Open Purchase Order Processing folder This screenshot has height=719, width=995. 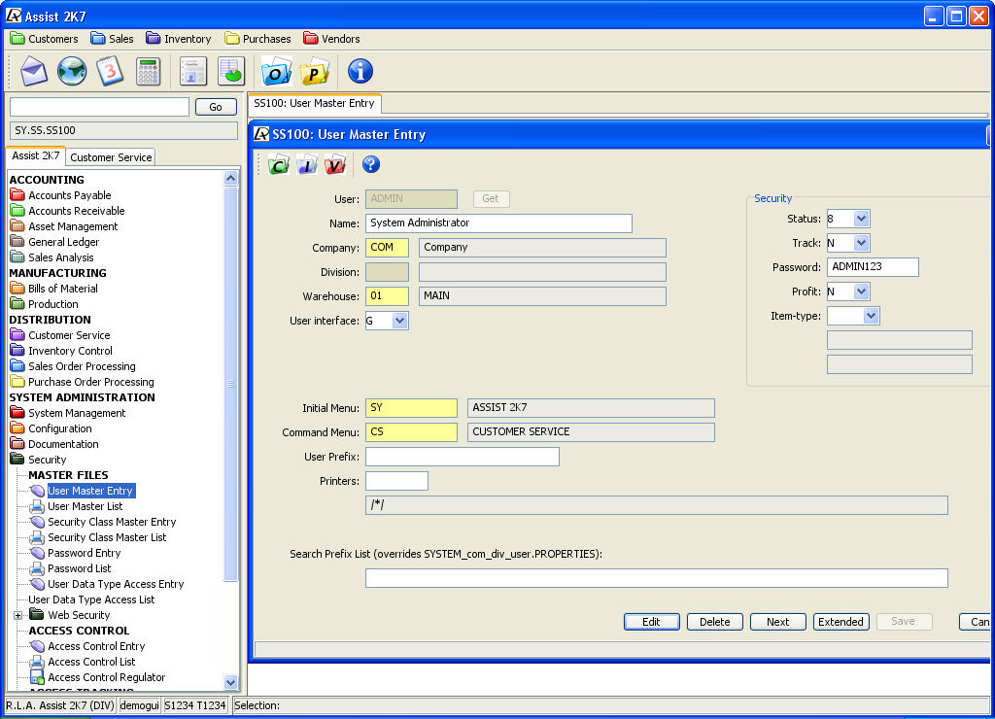pyautogui.click(x=83, y=382)
